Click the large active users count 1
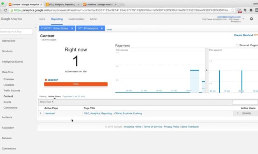 pos(76,61)
